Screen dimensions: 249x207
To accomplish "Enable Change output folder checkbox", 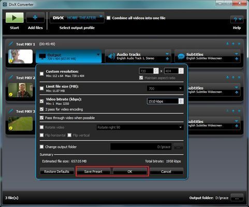I will coord(41,146).
